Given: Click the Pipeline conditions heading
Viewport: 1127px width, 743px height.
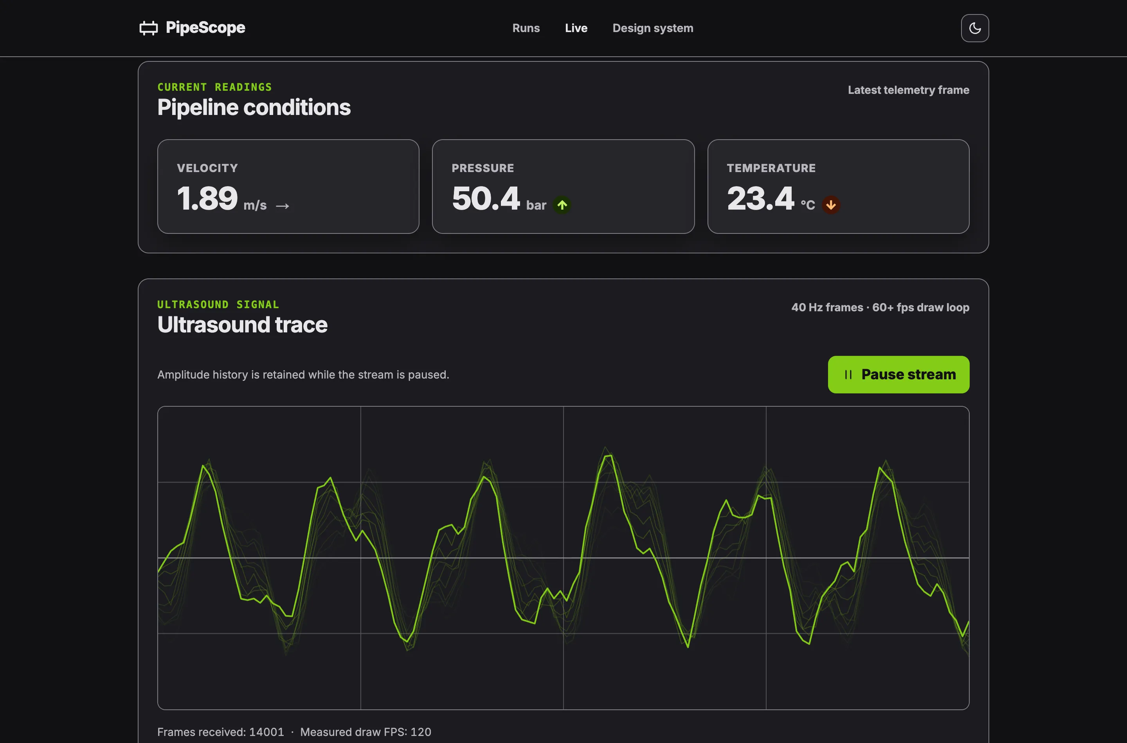Looking at the screenshot, I should coord(254,108).
